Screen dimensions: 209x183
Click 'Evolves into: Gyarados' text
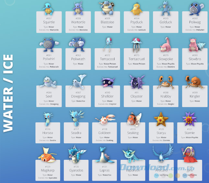48,178
